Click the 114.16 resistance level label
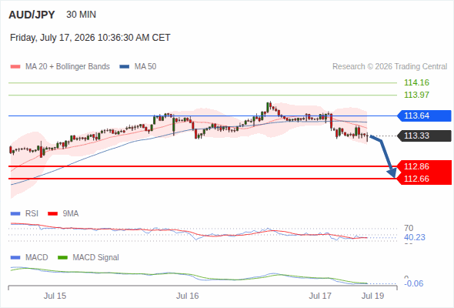The height and width of the screenshot is (308, 454). click(416, 82)
